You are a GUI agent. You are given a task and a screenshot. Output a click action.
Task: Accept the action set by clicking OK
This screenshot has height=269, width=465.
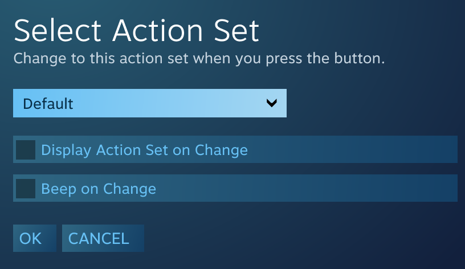[x=31, y=238]
